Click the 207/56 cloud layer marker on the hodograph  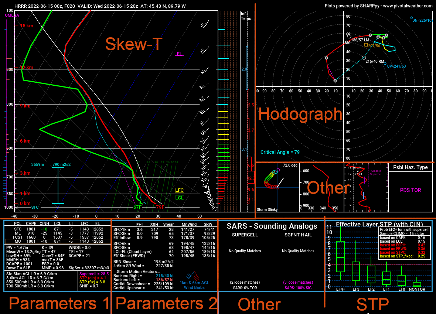pos(367,45)
